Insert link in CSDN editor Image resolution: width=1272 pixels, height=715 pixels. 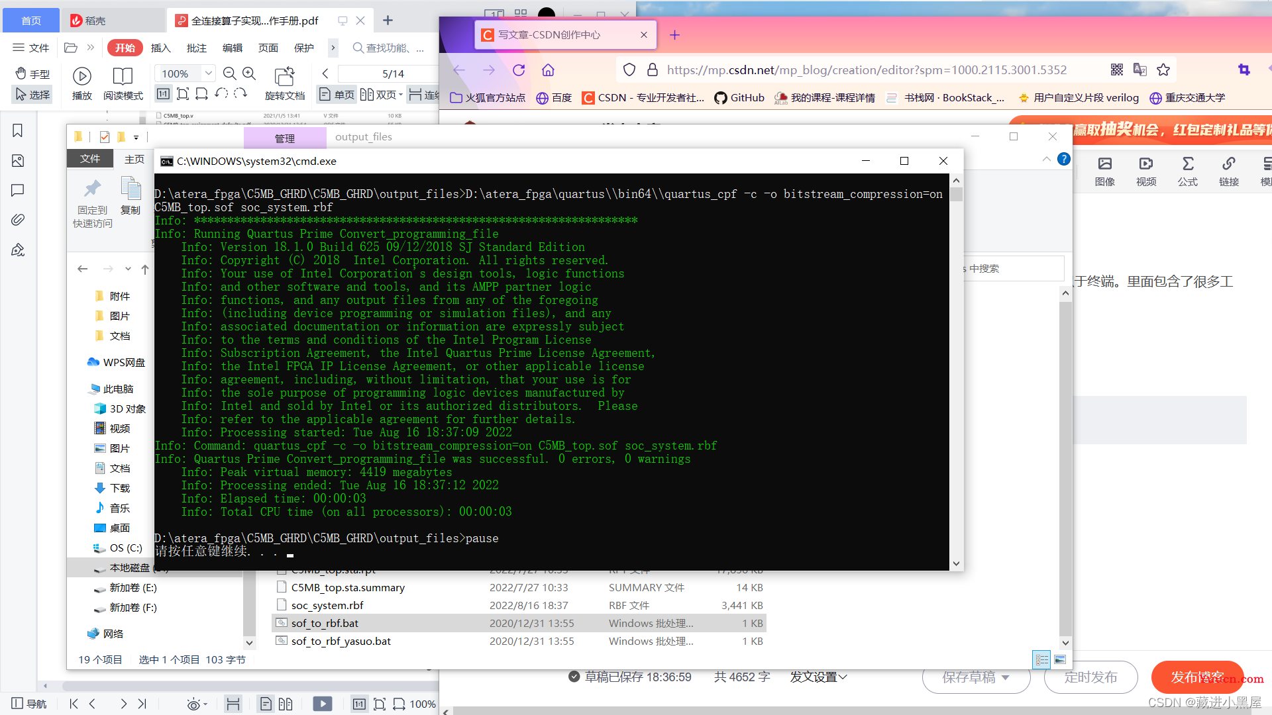click(x=1229, y=171)
